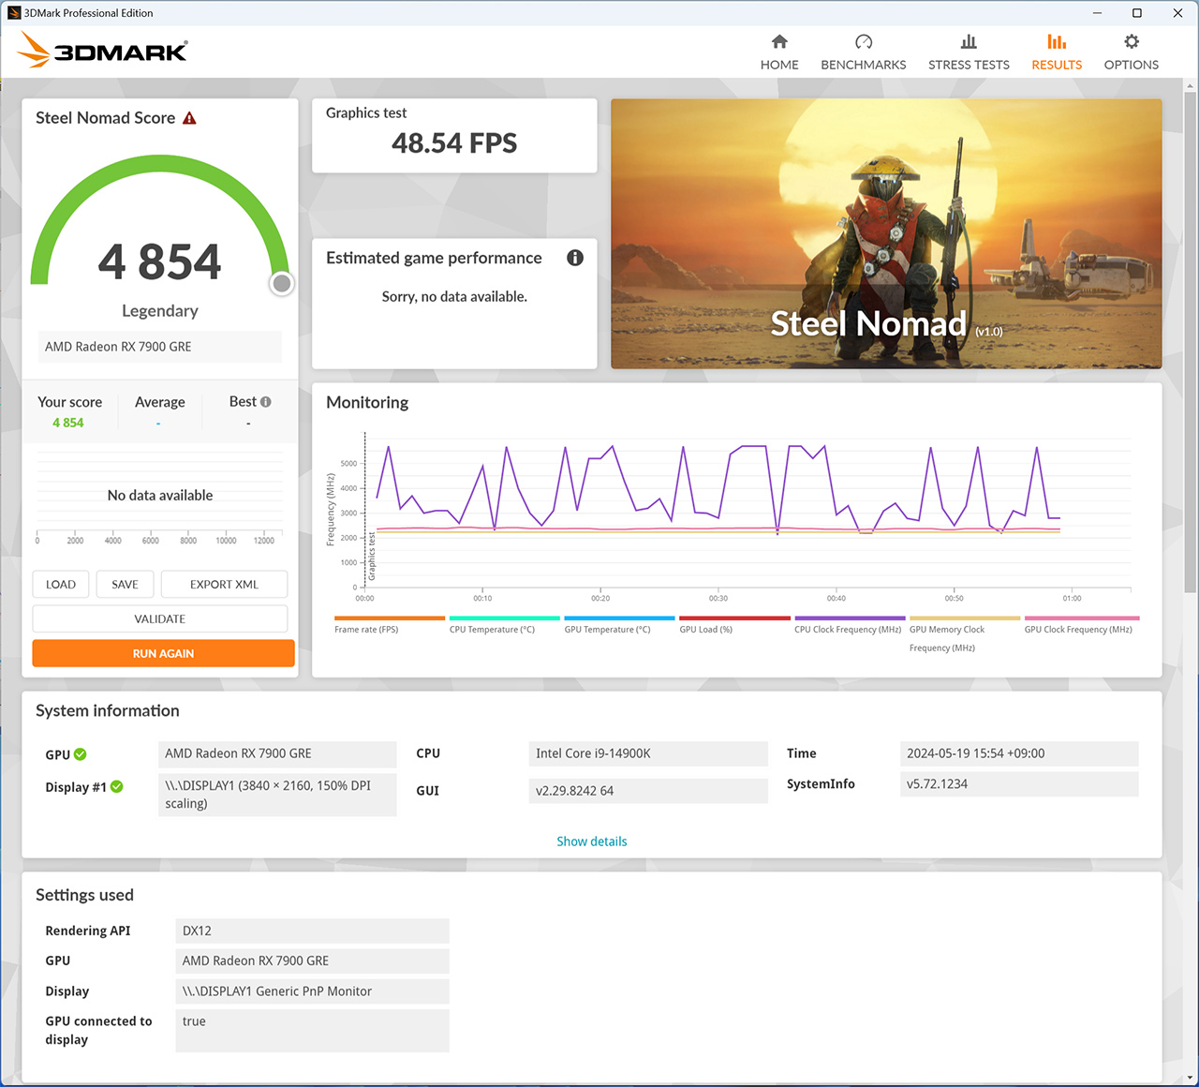
Task: Click the Steel Nomad Score warning icon
Action: tap(189, 118)
